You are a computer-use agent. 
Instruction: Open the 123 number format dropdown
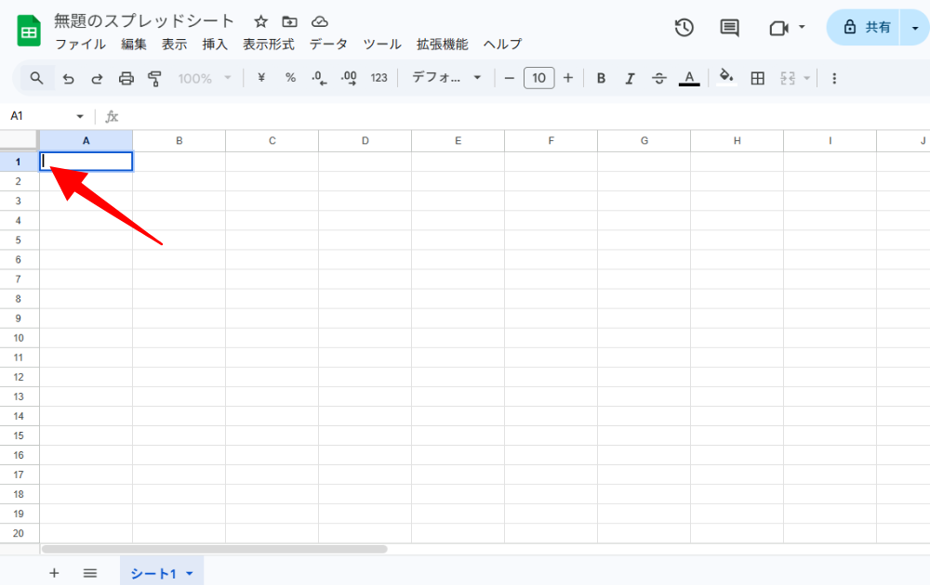point(379,79)
